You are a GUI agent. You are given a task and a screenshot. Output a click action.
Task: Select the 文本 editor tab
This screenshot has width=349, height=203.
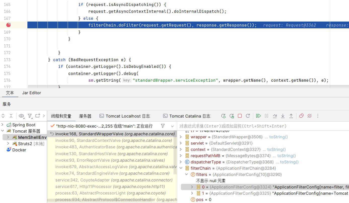click(x=10, y=93)
